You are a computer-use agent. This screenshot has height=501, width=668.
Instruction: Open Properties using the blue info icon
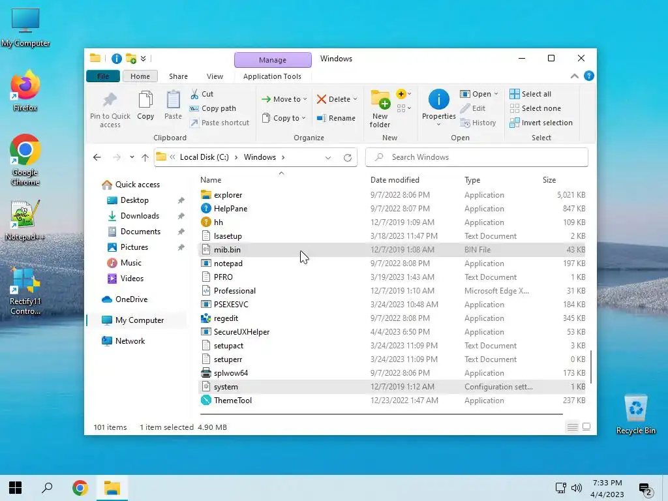(439, 99)
